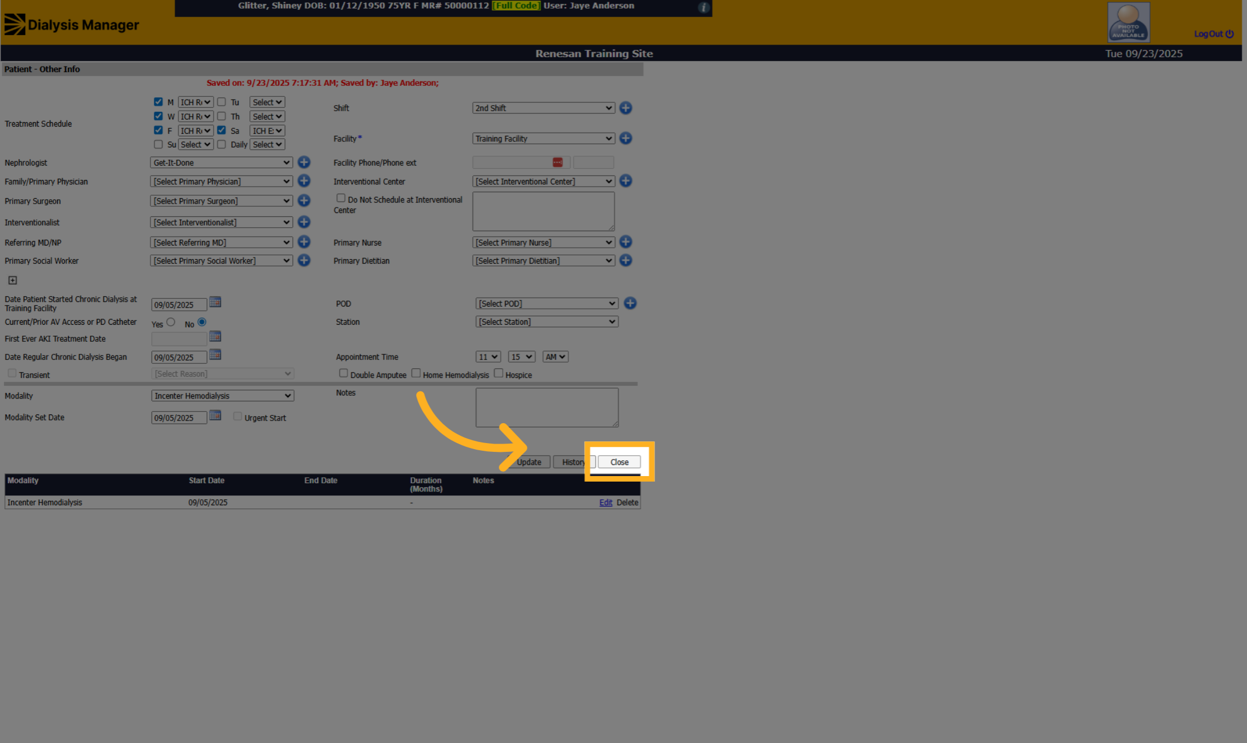The width and height of the screenshot is (1247, 743).
Task: Click the plus icon beside Primary Dietitian
Action: tap(625, 260)
